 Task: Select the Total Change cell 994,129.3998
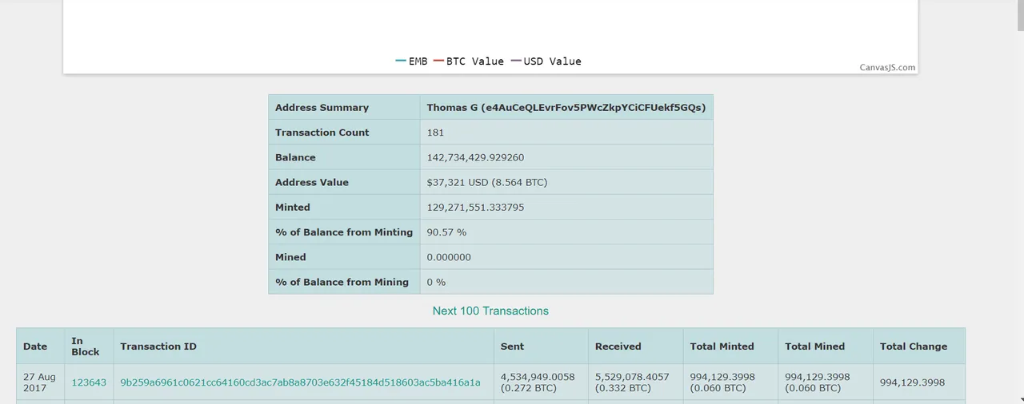tap(919, 382)
